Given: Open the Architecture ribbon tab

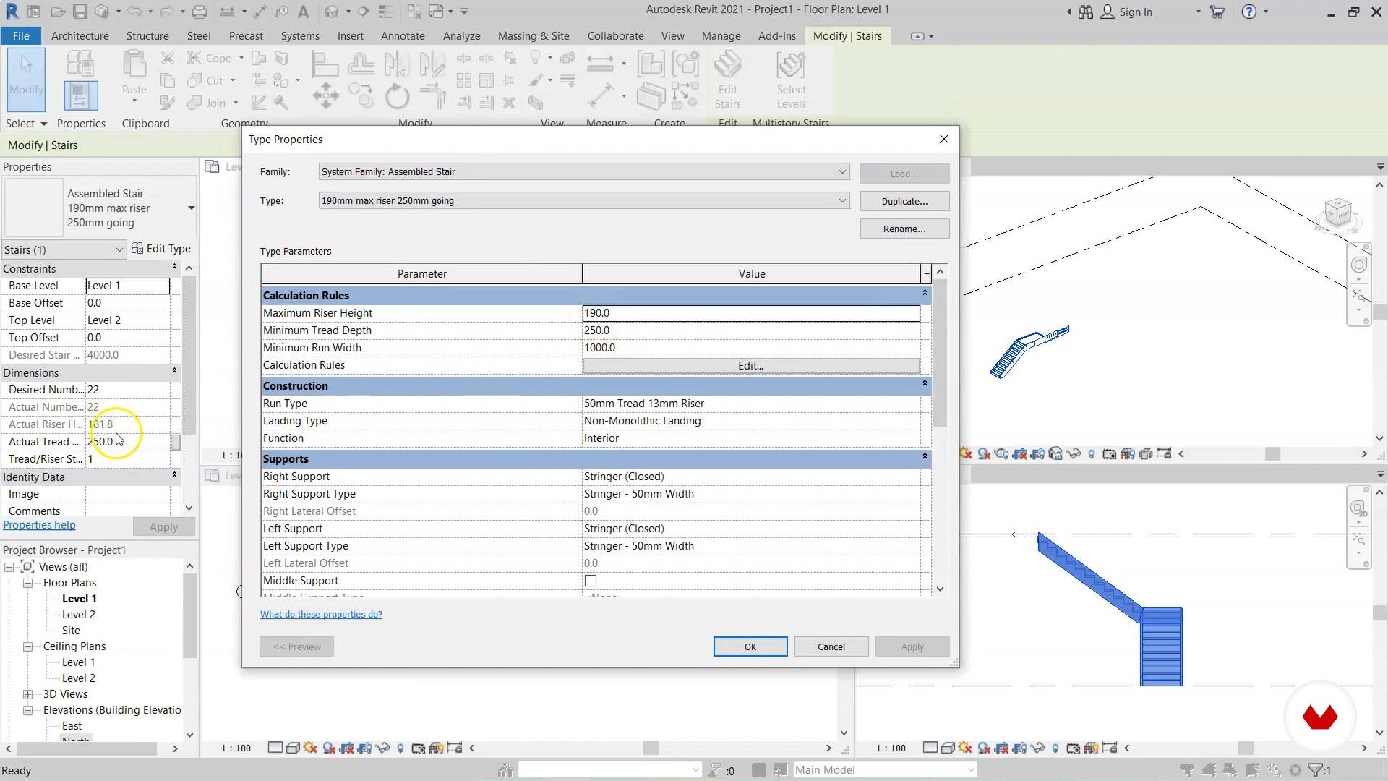Looking at the screenshot, I should point(80,36).
